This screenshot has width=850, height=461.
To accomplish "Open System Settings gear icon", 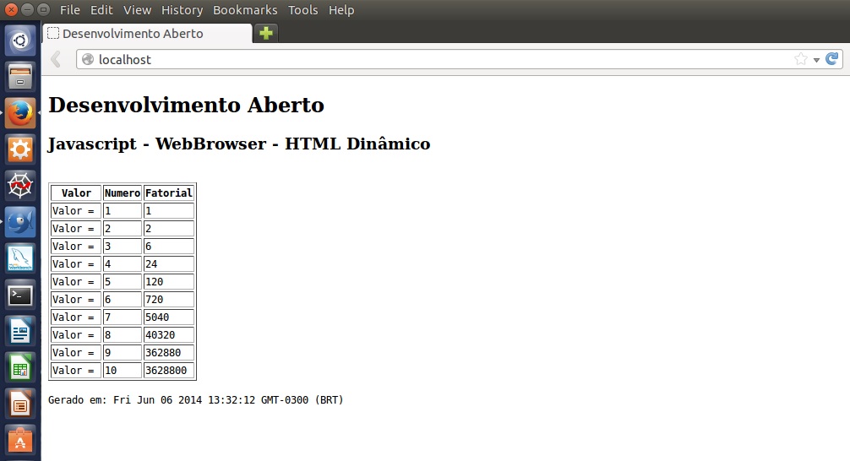I will pyautogui.click(x=20, y=149).
